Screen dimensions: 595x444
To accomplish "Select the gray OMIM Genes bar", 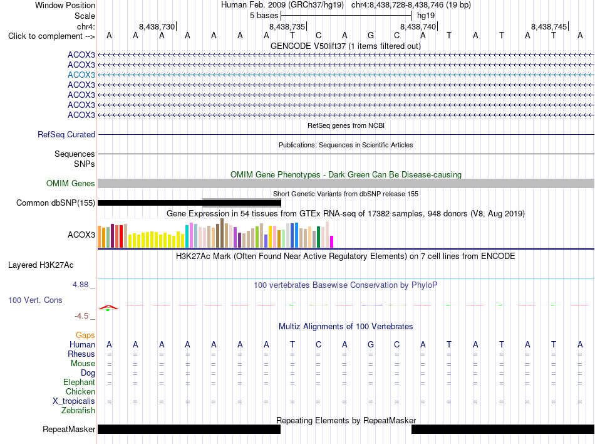I will pos(346,184).
